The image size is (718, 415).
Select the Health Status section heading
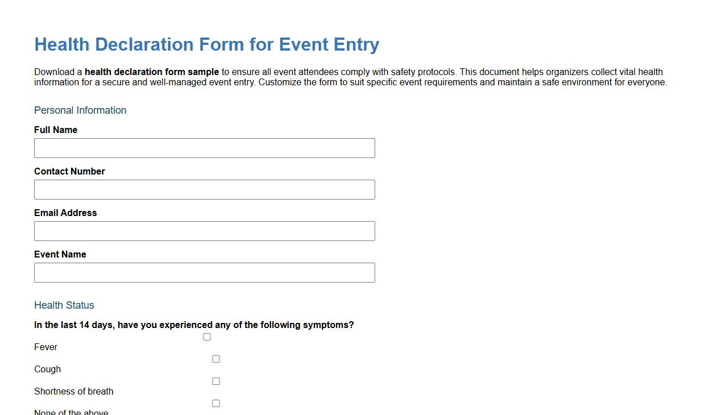64,305
